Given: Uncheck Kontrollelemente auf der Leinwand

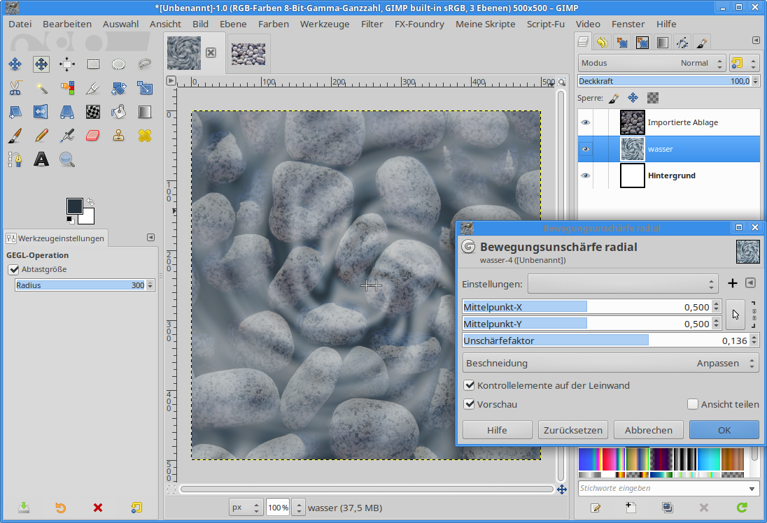Looking at the screenshot, I should point(469,385).
